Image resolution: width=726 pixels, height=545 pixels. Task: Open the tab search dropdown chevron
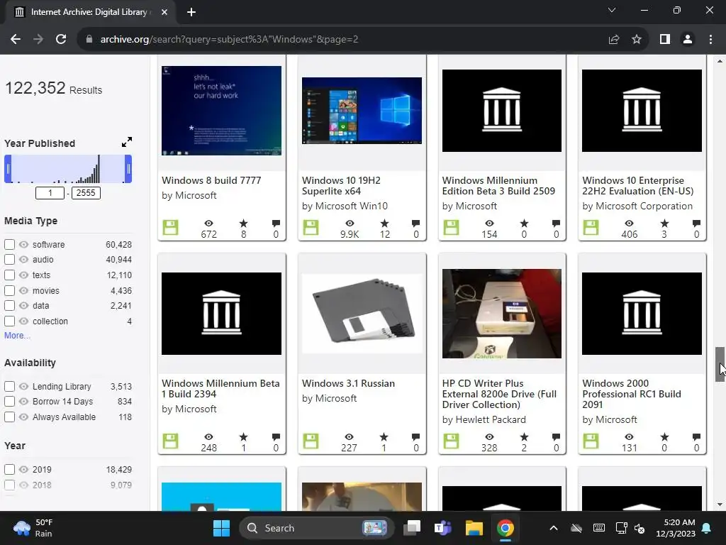point(612,10)
